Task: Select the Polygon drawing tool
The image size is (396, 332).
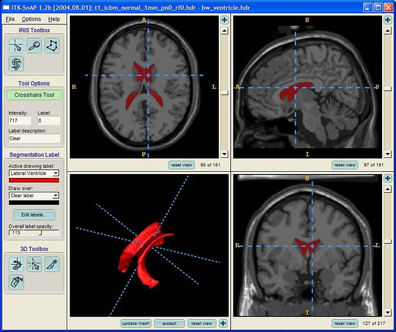Action: coord(52,46)
